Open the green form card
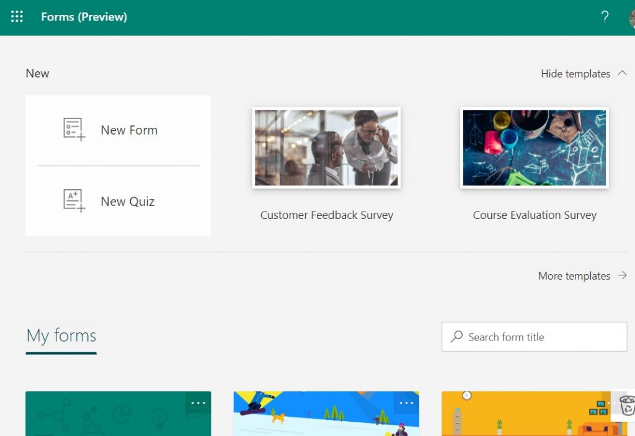 click(105, 416)
